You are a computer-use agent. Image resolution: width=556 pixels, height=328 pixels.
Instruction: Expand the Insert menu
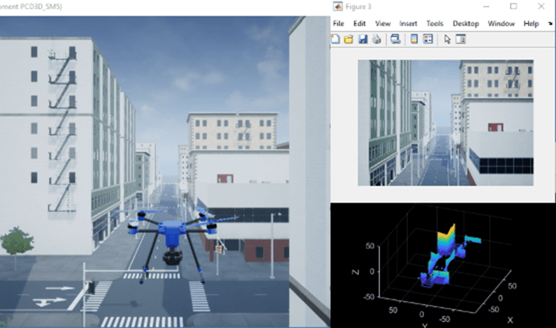(408, 24)
